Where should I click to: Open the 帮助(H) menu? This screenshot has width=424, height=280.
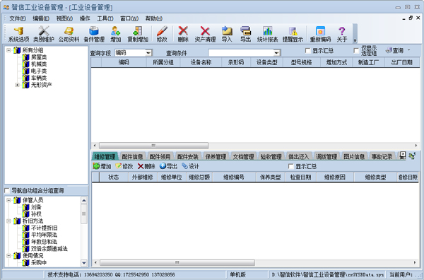pyautogui.click(x=154, y=18)
